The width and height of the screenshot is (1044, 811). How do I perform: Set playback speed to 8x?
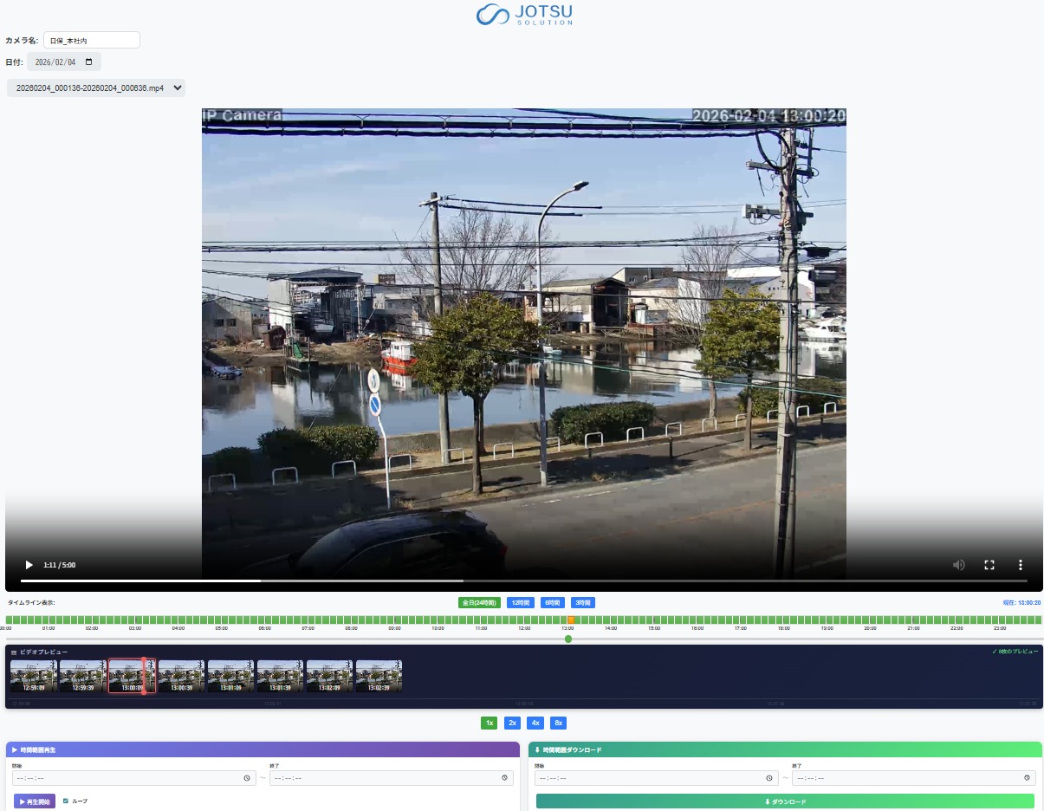pyautogui.click(x=558, y=723)
